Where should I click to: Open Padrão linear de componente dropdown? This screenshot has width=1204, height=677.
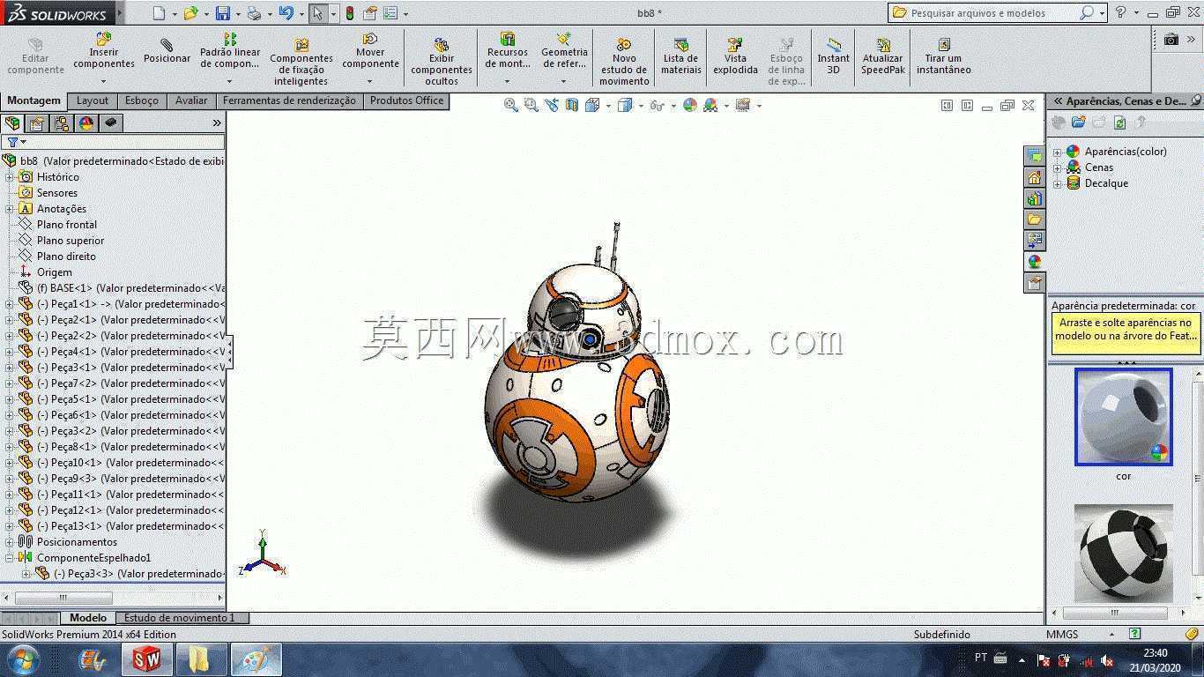coord(230,81)
